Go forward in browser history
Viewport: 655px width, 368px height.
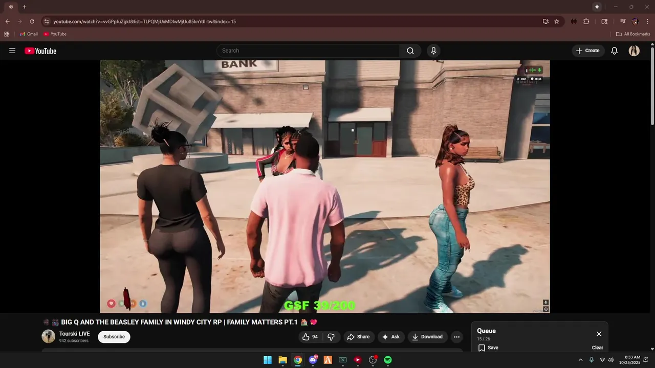coord(19,21)
